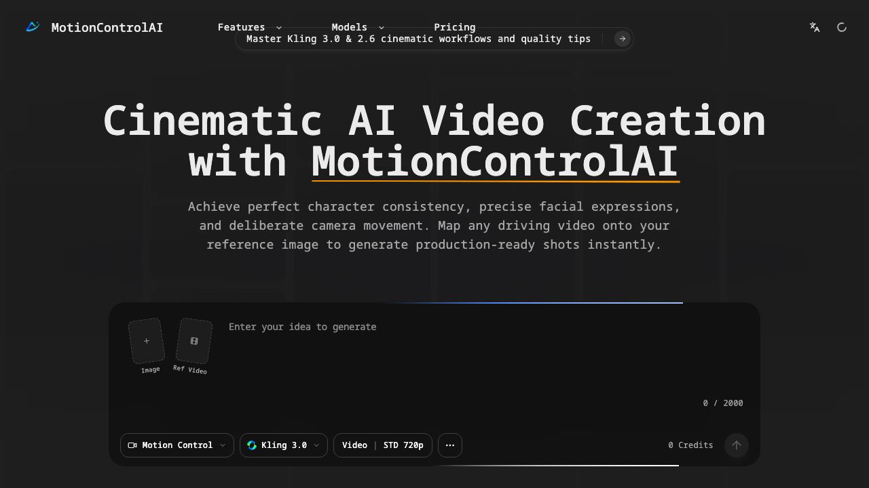This screenshot has height=488, width=869.
Task: Click the underlined MotionControlAI headline word
Action: click(x=495, y=161)
